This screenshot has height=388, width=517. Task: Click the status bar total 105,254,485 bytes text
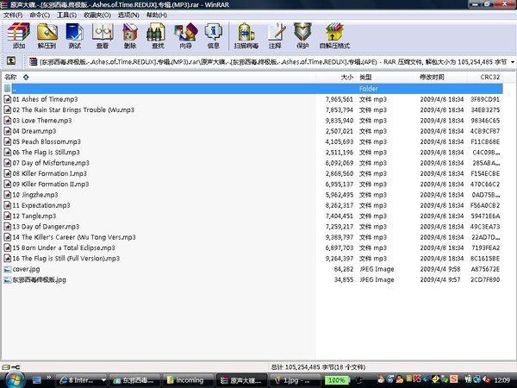pos(318,367)
